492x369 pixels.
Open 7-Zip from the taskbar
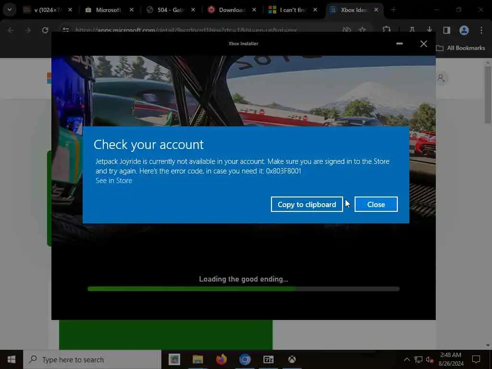tap(268, 359)
